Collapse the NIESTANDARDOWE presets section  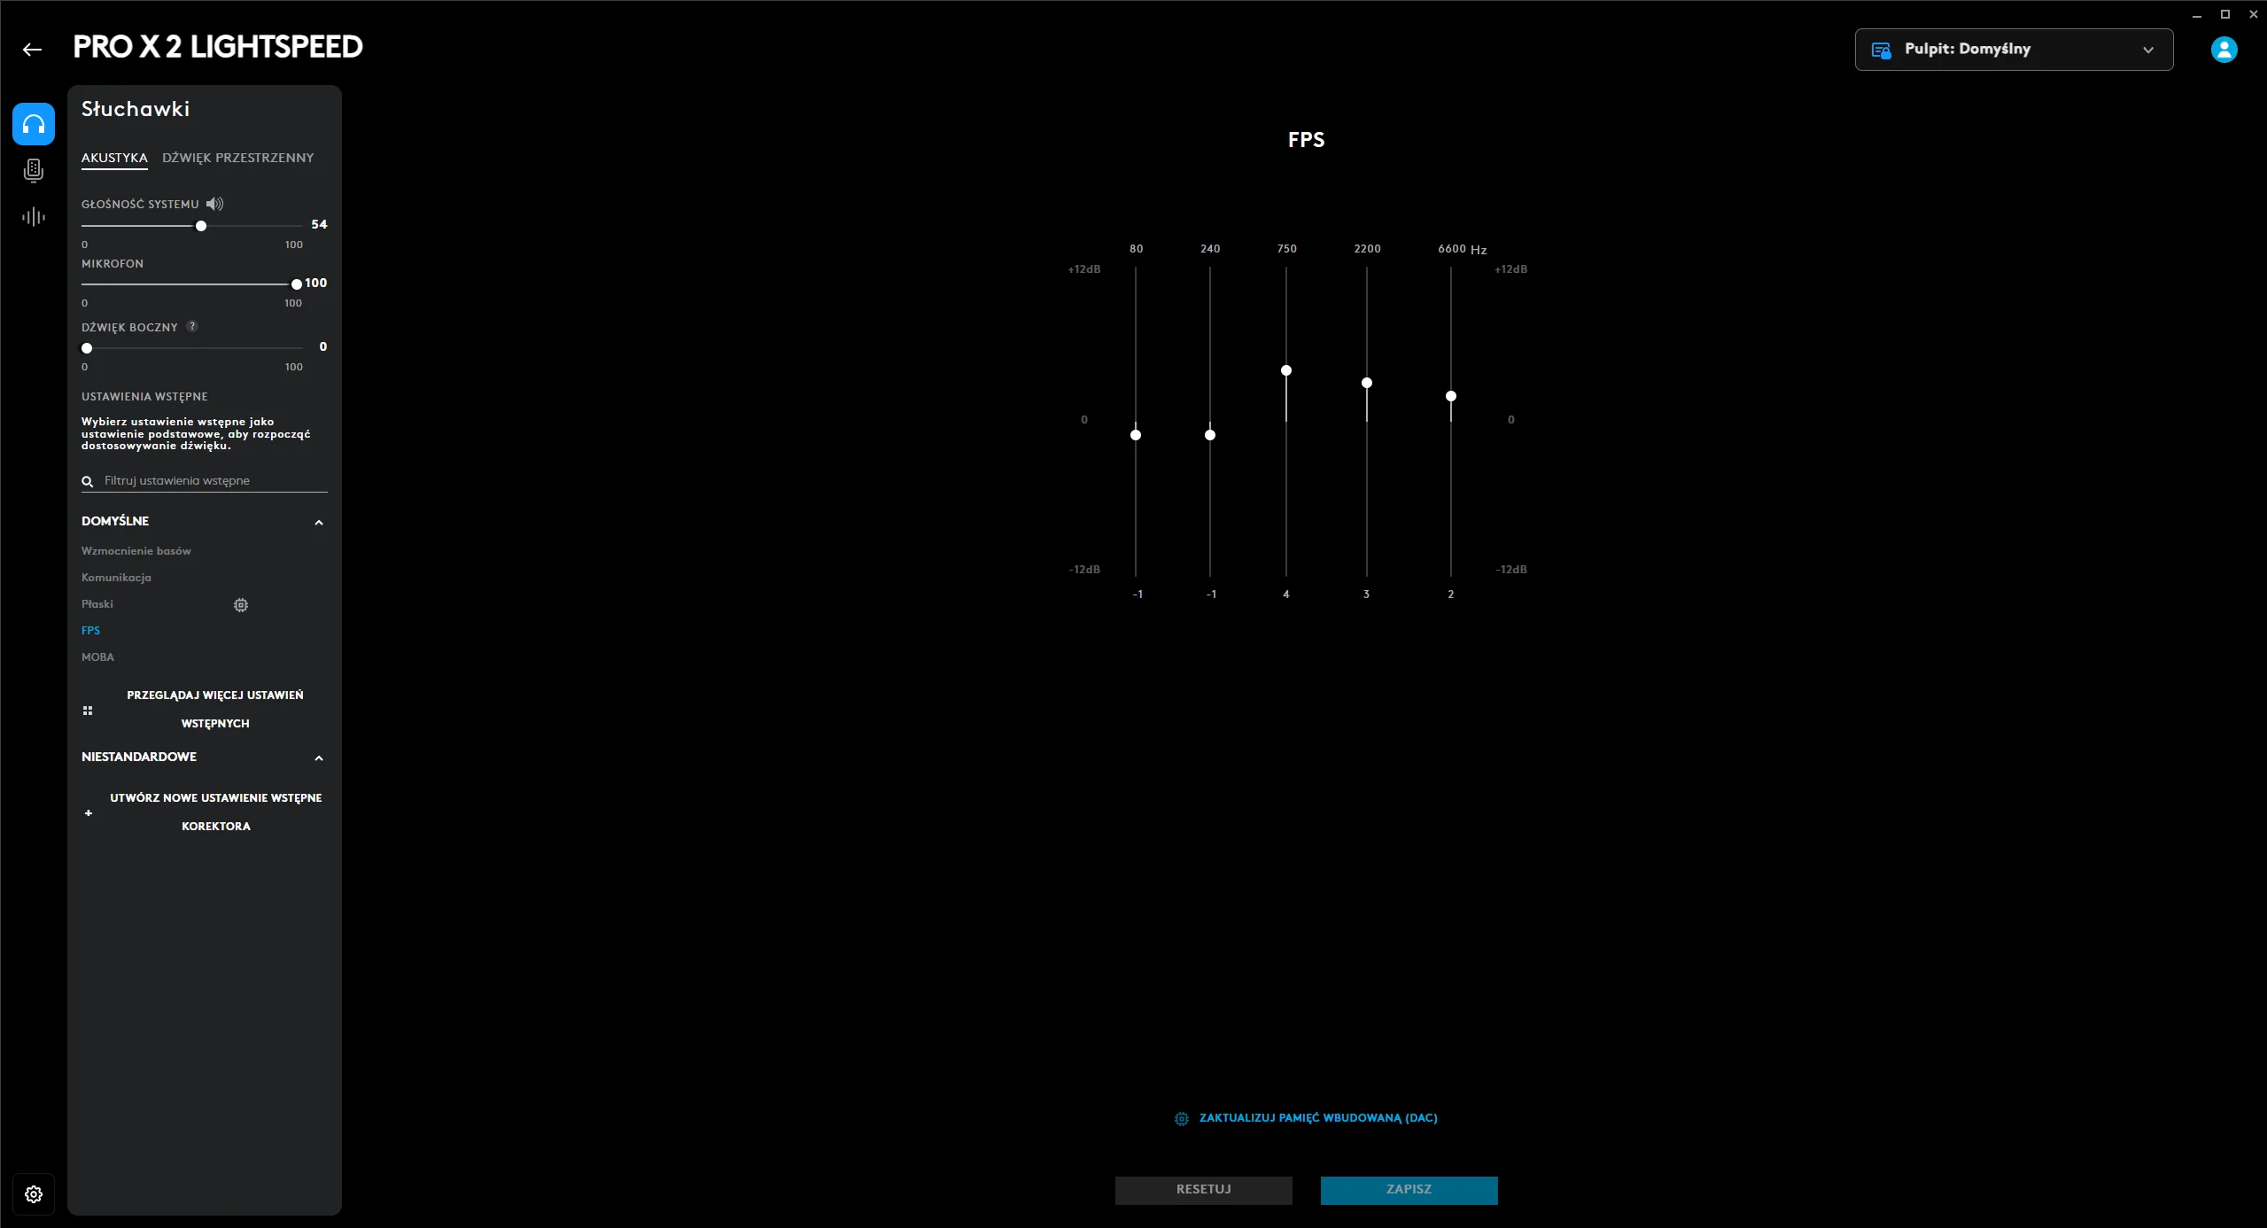click(319, 758)
